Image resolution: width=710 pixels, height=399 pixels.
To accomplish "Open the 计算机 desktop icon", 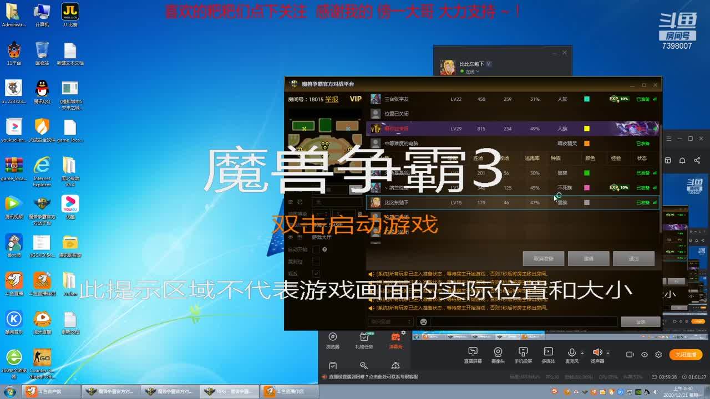I will (x=42, y=15).
